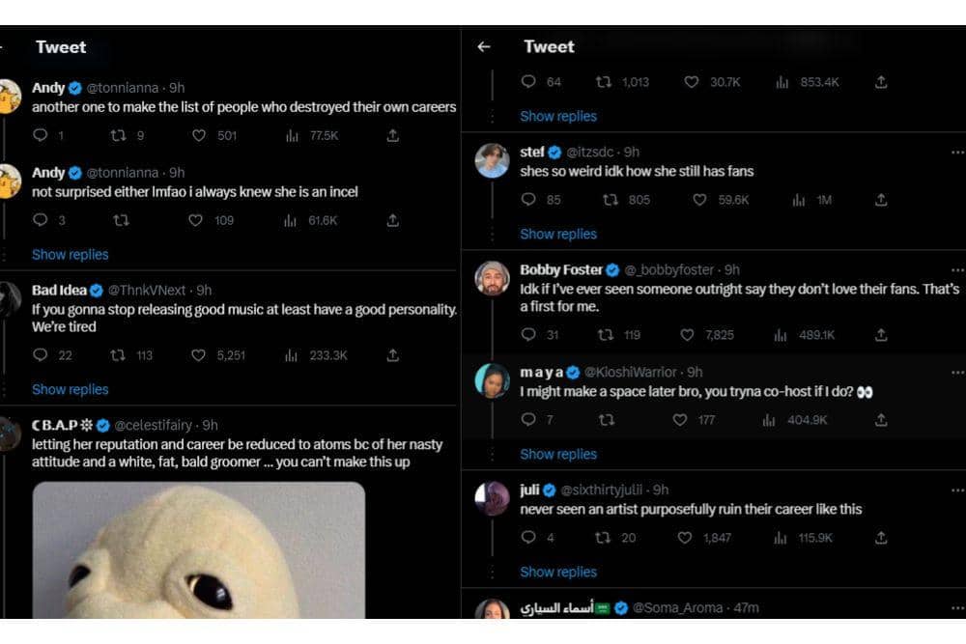Open the more options menu on stef's tweet
This screenshot has width=966, height=644.
pos(957,152)
